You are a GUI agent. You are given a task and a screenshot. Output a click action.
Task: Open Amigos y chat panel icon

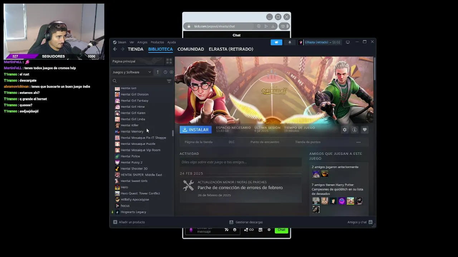pos(370,222)
